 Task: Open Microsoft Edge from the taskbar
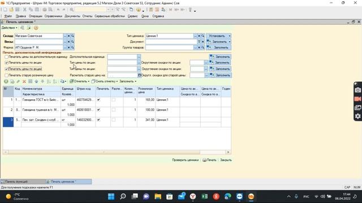[228, 196]
